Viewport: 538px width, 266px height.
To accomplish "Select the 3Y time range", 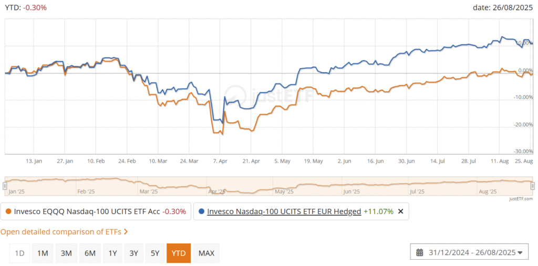I will (x=134, y=253).
